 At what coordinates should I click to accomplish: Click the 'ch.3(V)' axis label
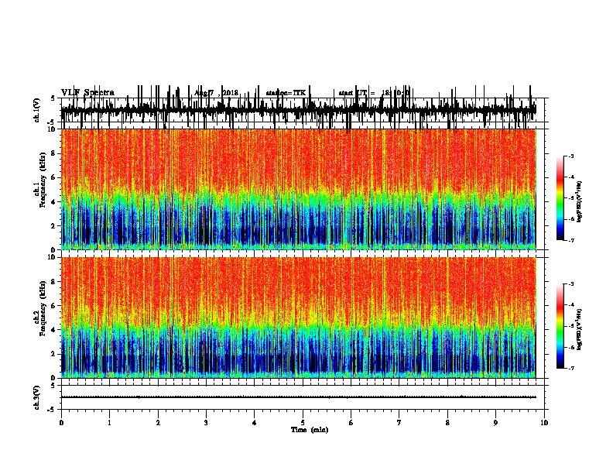(x=37, y=397)
